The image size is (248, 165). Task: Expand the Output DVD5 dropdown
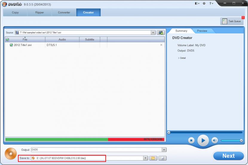pyautogui.click(x=164, y=150)
